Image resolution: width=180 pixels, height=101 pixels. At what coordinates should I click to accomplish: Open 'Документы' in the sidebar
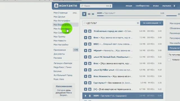(x=59, y=54)
